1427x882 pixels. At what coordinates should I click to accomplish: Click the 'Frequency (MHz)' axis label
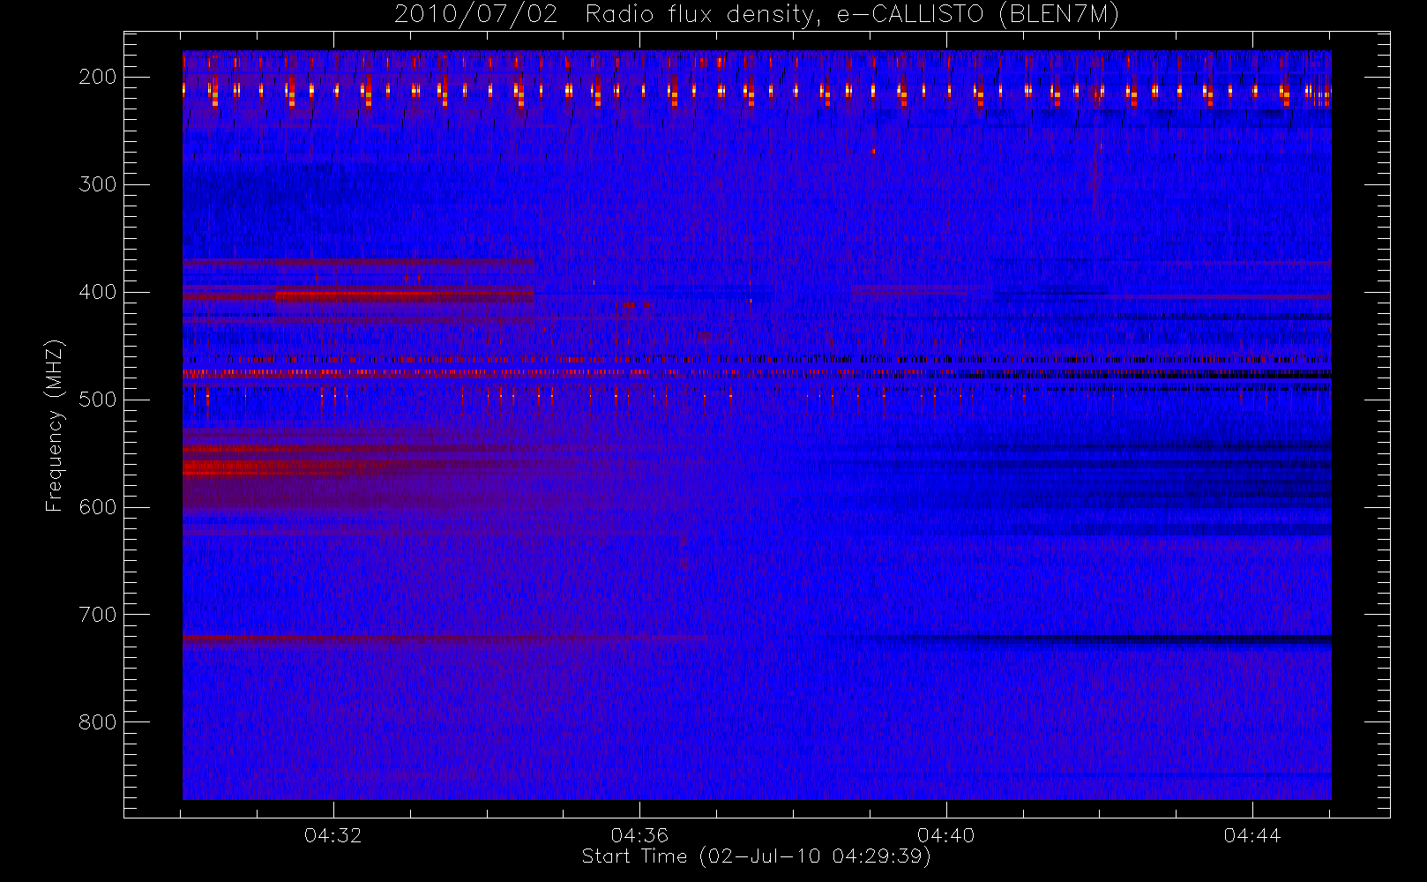click(55, 426)
